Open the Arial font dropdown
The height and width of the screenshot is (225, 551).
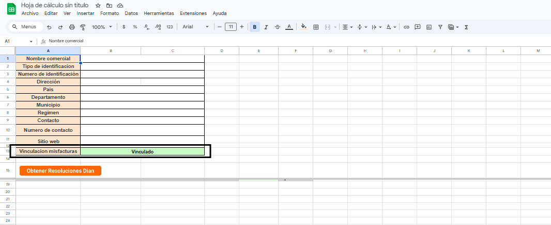point(196,27)
